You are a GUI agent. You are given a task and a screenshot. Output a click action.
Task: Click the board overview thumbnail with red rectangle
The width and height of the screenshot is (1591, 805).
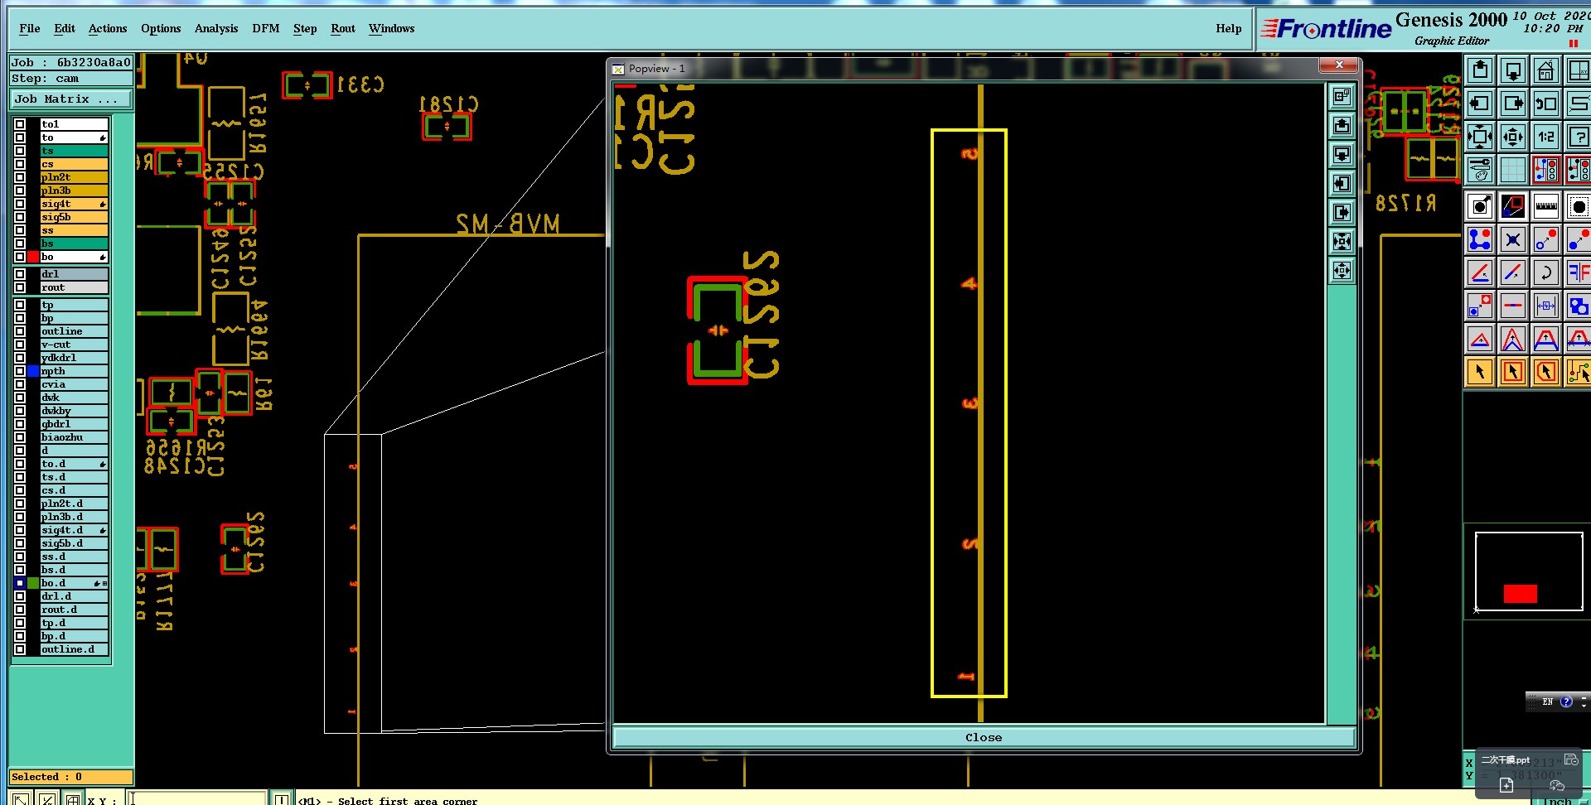pyautogui.click(x=1529, y=571)
